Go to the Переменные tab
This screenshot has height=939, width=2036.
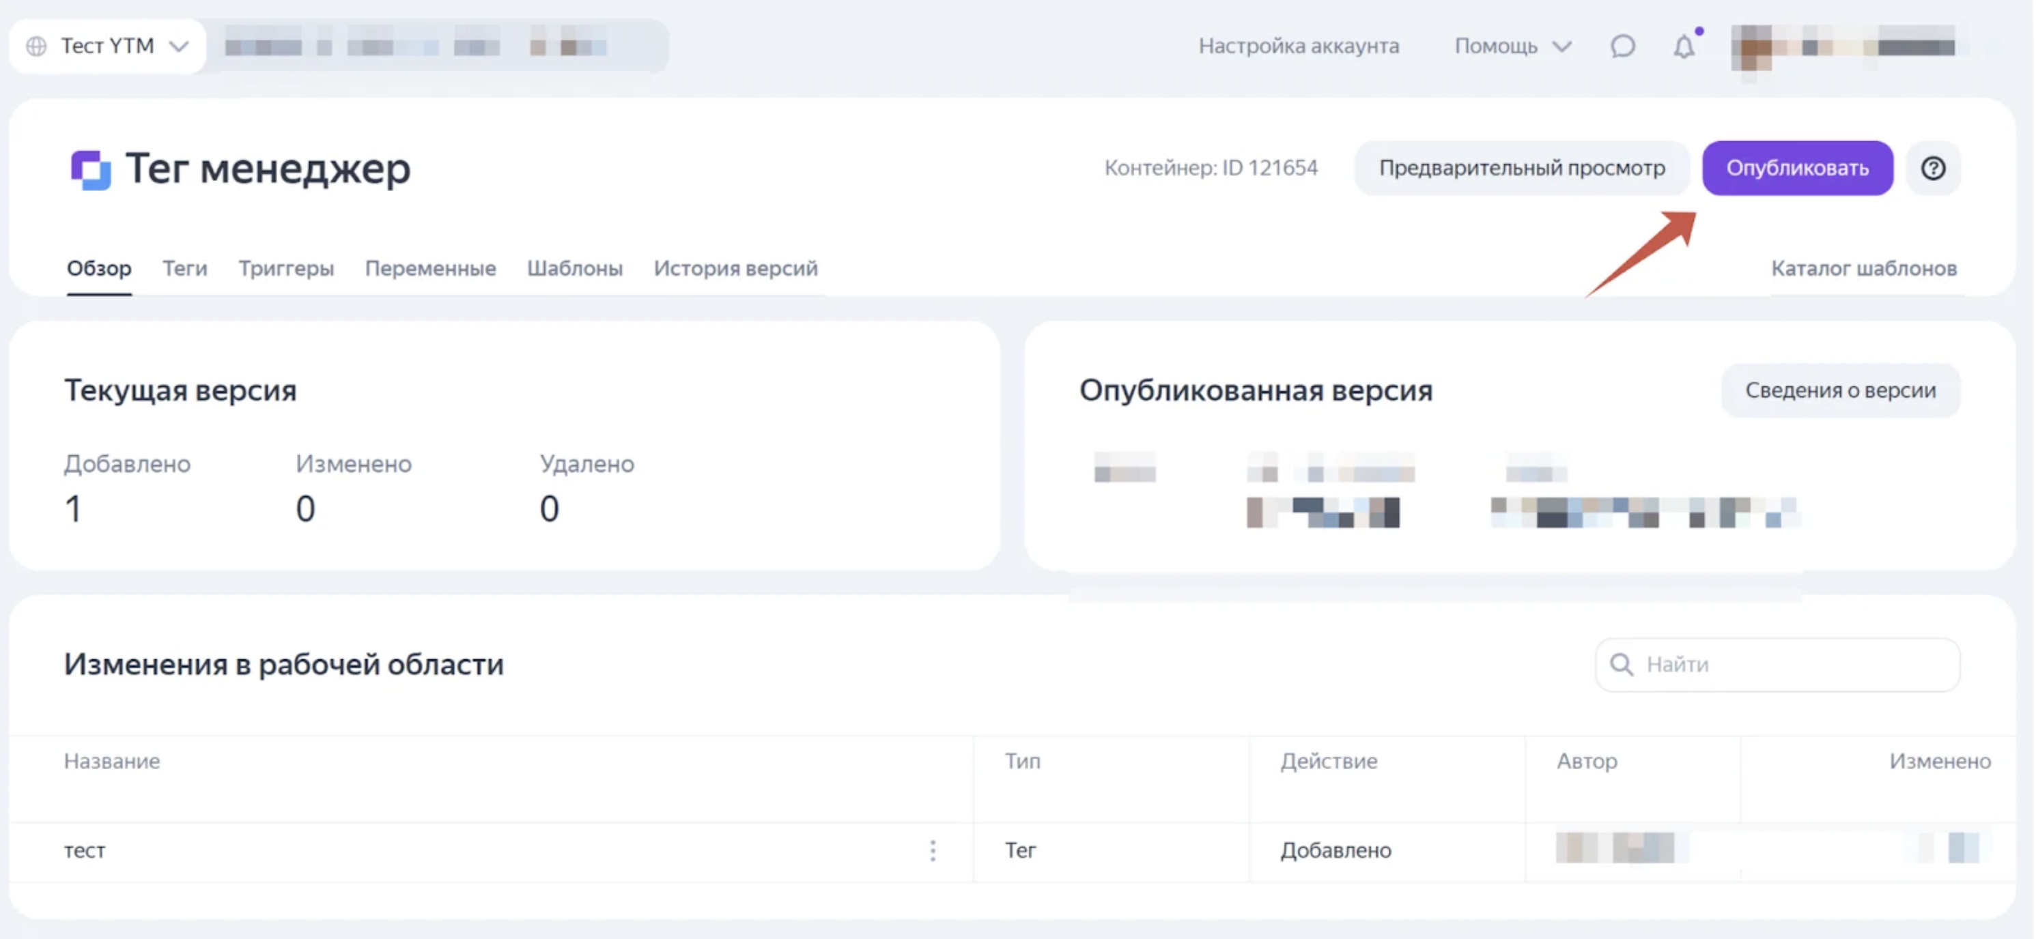[x=430, y=268]
